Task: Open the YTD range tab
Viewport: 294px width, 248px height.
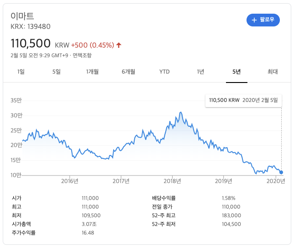Action: click(164, 72)
